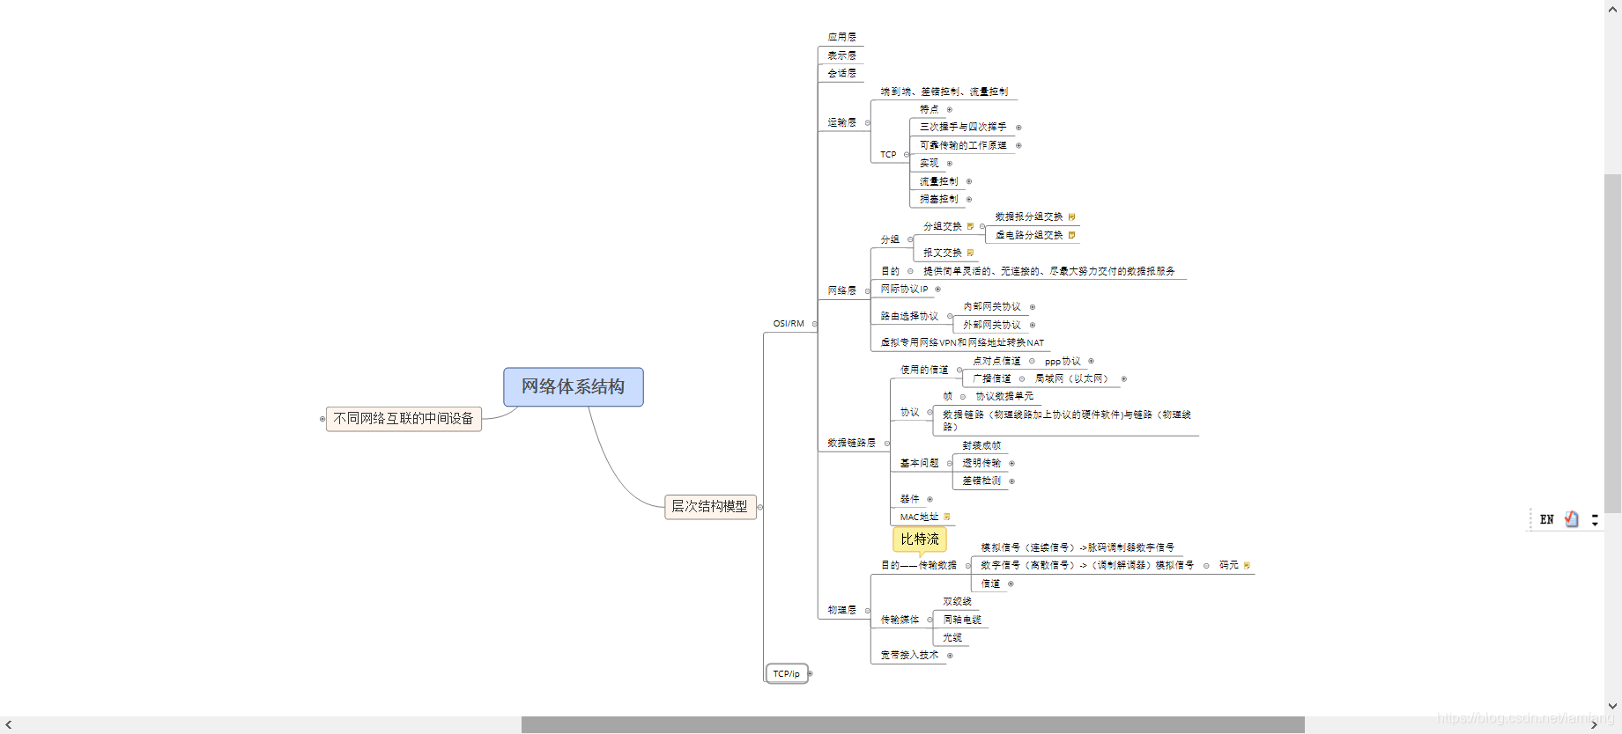Click the vertical scrollbar up arrow

tap(1612, 8)
